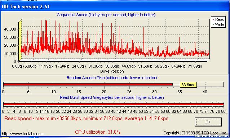Click the Ok button
The width and height of the screenshot is (230, 138).
(x=208, y=122)
